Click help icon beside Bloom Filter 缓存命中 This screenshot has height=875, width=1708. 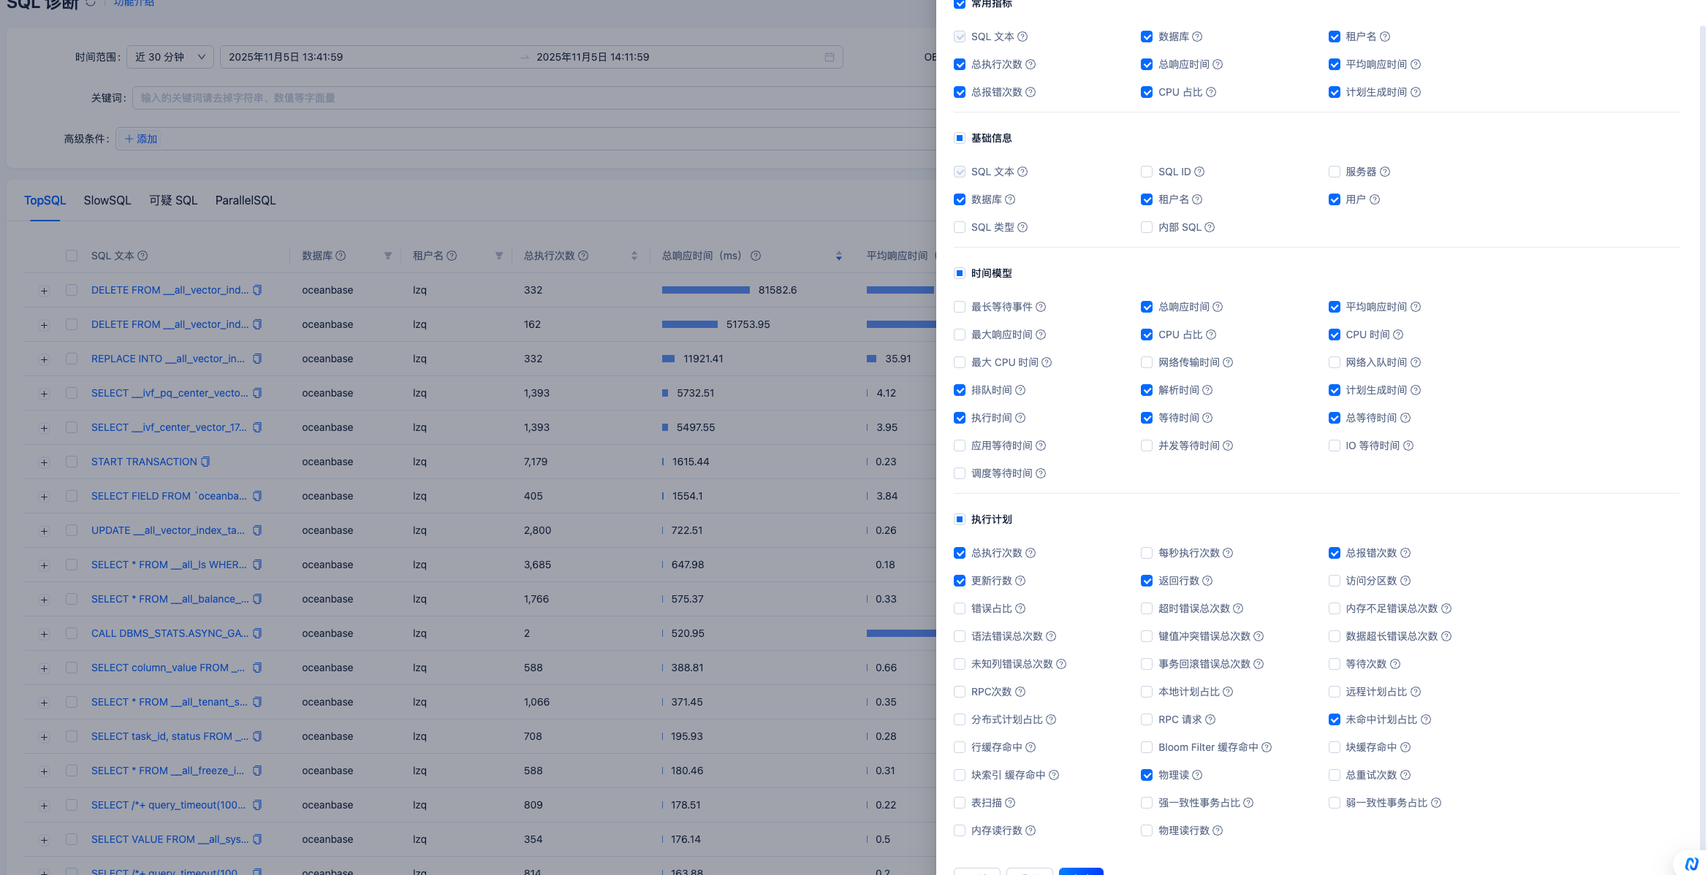[1267, 747]
